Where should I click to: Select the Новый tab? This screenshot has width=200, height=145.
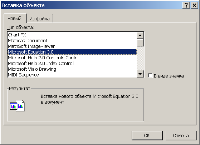point(14,18)
